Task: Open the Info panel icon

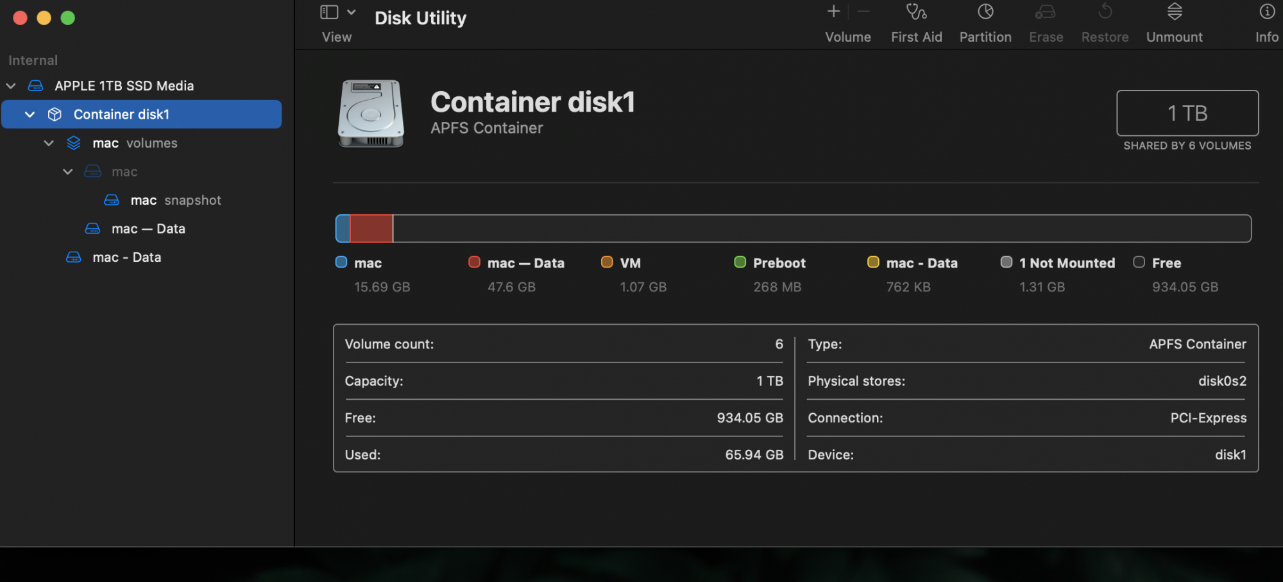Action: pos(1266,12)
